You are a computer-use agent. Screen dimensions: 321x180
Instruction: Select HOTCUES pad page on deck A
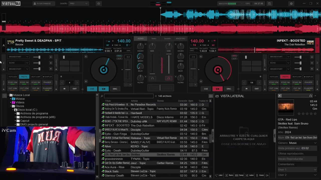(x=13, y=77)
